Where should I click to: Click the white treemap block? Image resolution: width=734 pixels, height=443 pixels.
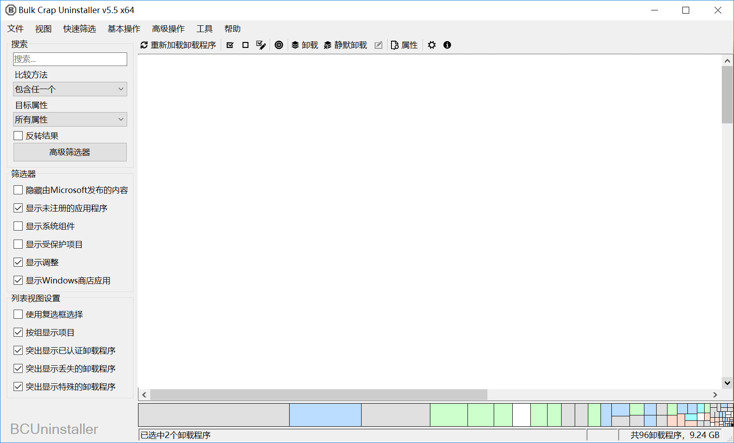tap(521, 415)
